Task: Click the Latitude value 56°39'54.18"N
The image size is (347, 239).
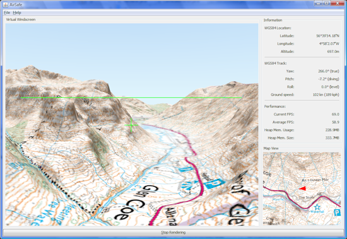Action: pos(327,36)
